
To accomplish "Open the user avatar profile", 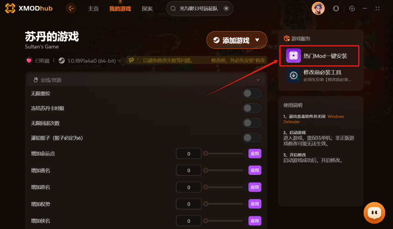I will 318,8.
